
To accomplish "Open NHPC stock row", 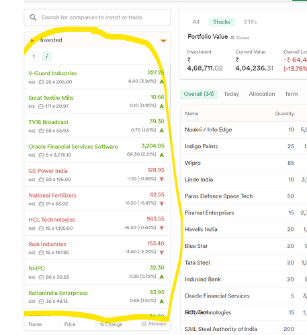I will 97,272.
